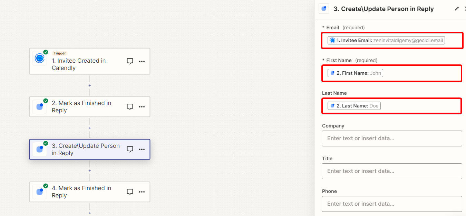Click the Calendly icon on step 1
This screenshot has height=216, width=466.
pos(39,59)
